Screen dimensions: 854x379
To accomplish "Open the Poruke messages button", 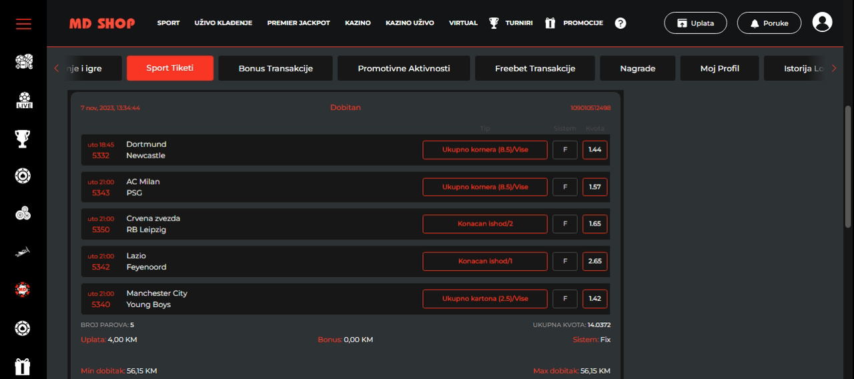I will click(x=769, y=23).
